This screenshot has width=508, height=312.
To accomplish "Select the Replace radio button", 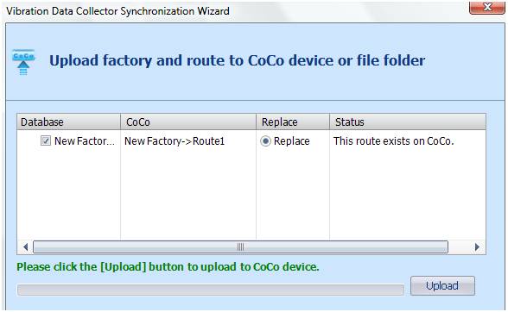I will click(265, 141).
